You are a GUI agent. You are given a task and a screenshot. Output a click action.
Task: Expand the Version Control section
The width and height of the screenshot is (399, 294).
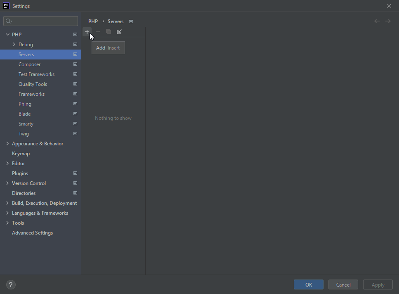[x=7, y=183]
